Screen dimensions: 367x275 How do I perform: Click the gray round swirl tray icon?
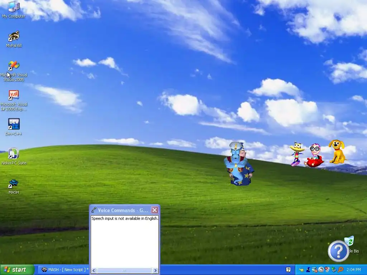321,270
